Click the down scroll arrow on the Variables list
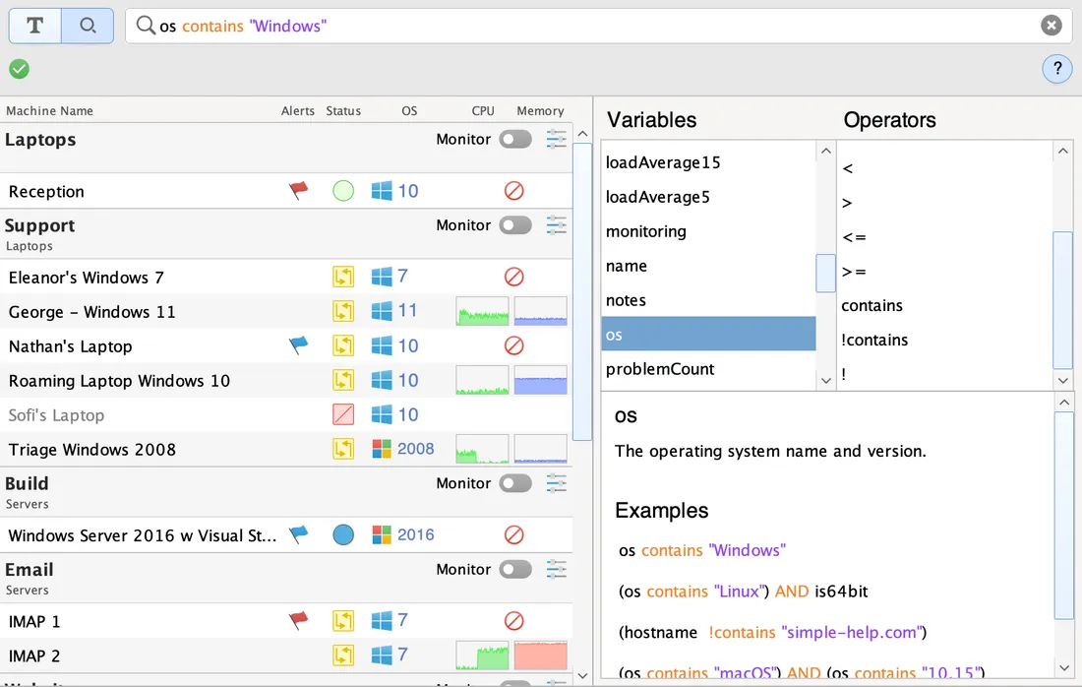Viewport: 1082px width, 687px height. [x=825, y=380]
